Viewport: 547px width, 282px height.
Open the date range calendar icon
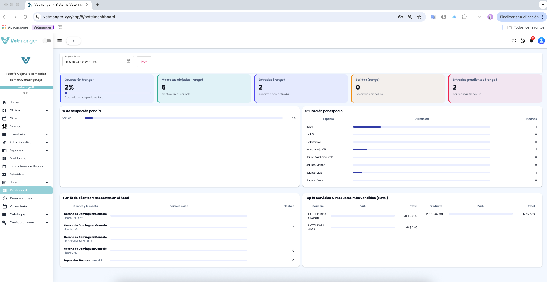(128, 61)
